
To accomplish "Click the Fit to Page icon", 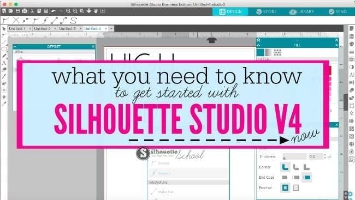I will tap(103, 11).
